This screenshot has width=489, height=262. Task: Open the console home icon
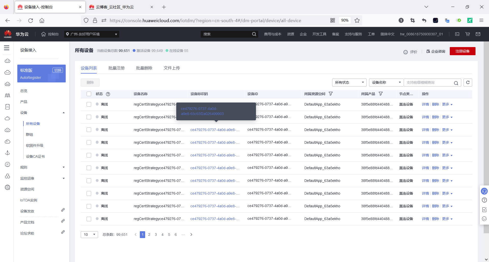(44, 34)
